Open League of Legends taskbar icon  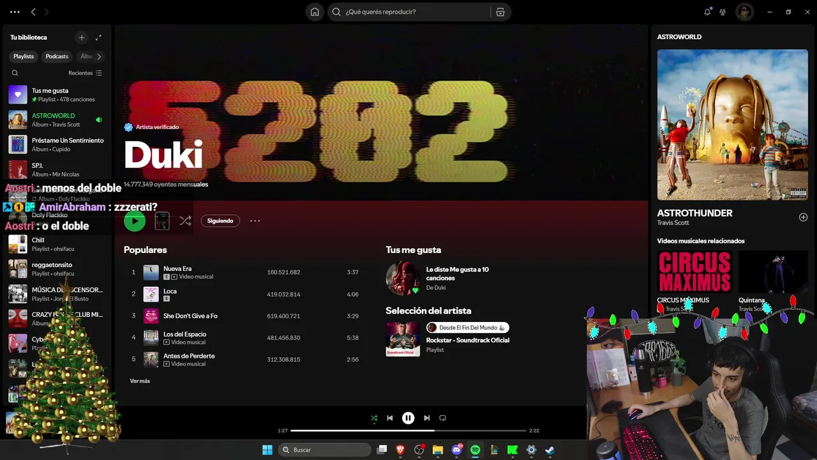[493, 450]
